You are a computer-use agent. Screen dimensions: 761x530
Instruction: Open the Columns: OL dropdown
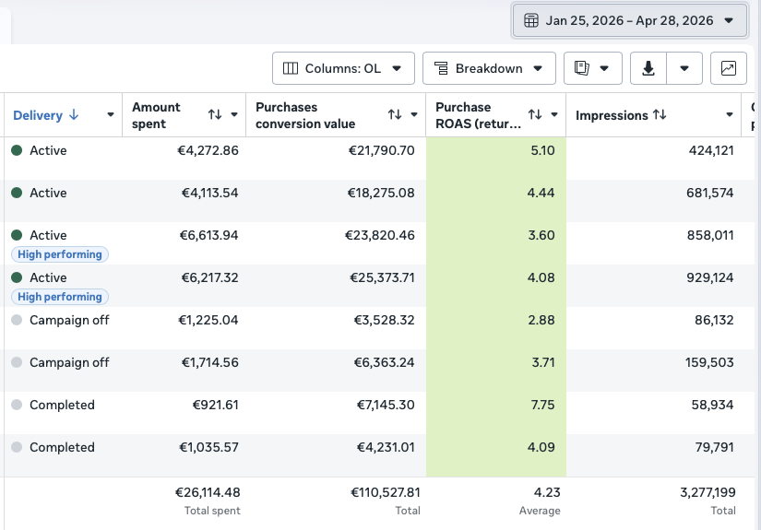click(343, 68)
